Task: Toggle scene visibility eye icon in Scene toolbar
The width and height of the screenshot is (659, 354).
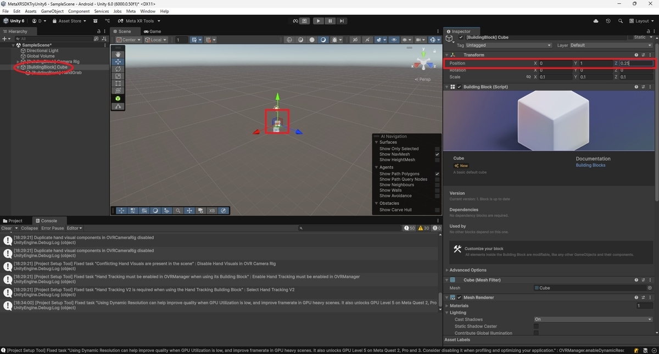Action: coord(394,40)
